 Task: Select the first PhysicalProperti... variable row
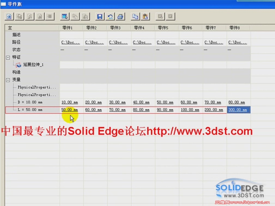click(x=37, y=87)
